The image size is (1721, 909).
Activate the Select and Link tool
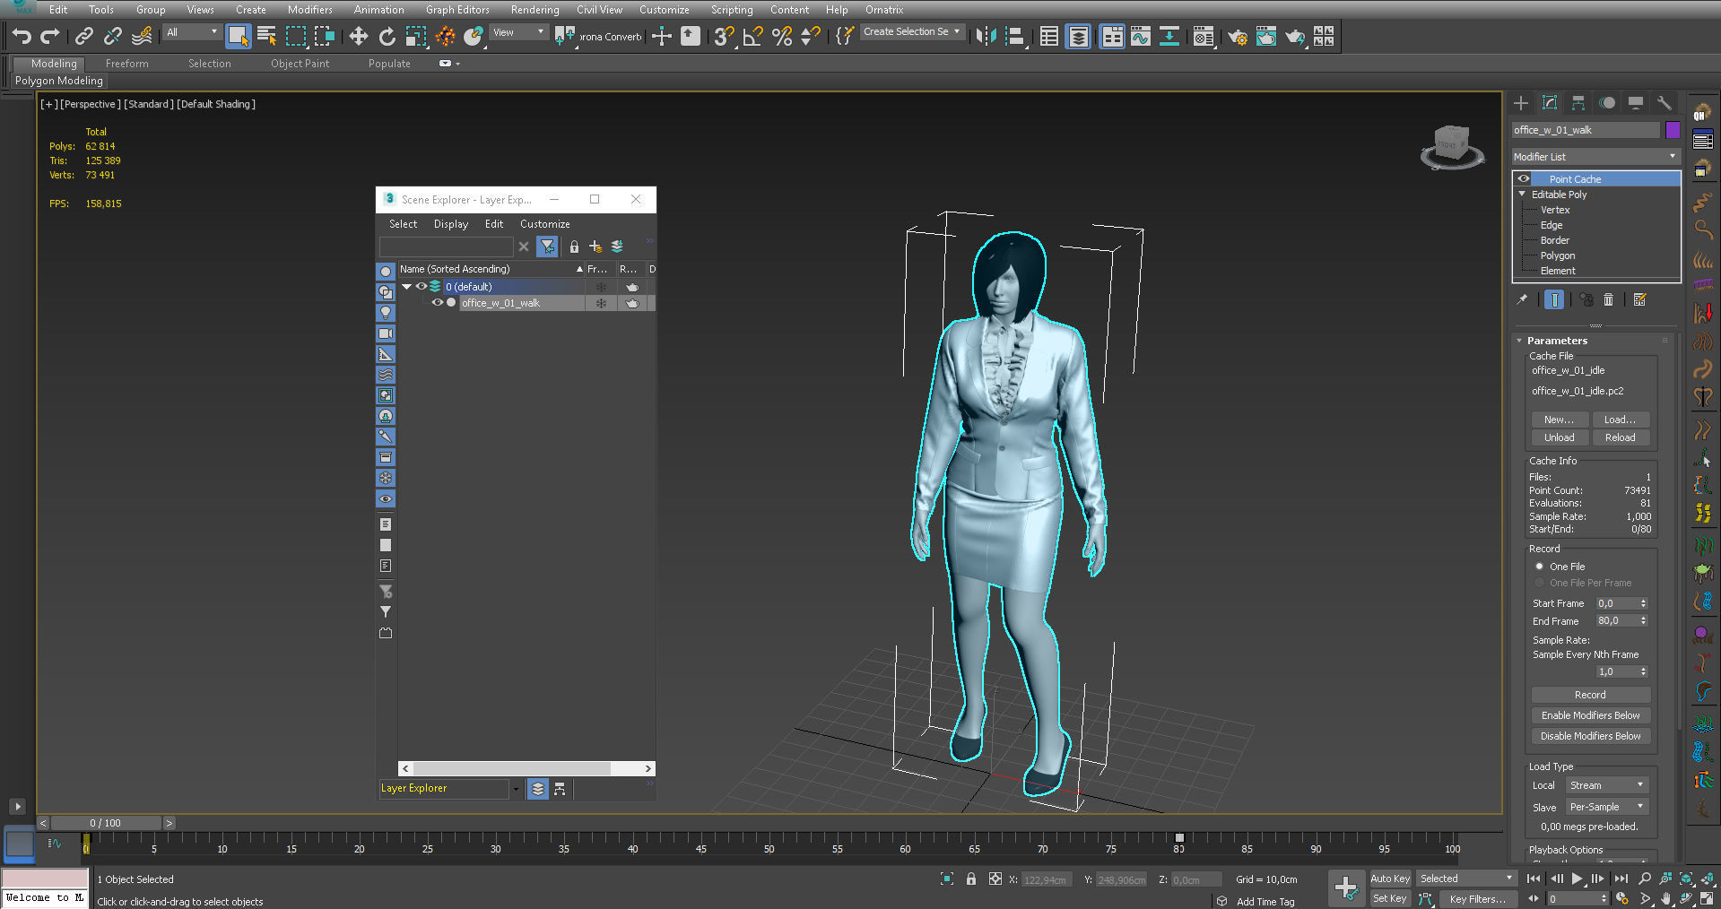pos(84,36)
